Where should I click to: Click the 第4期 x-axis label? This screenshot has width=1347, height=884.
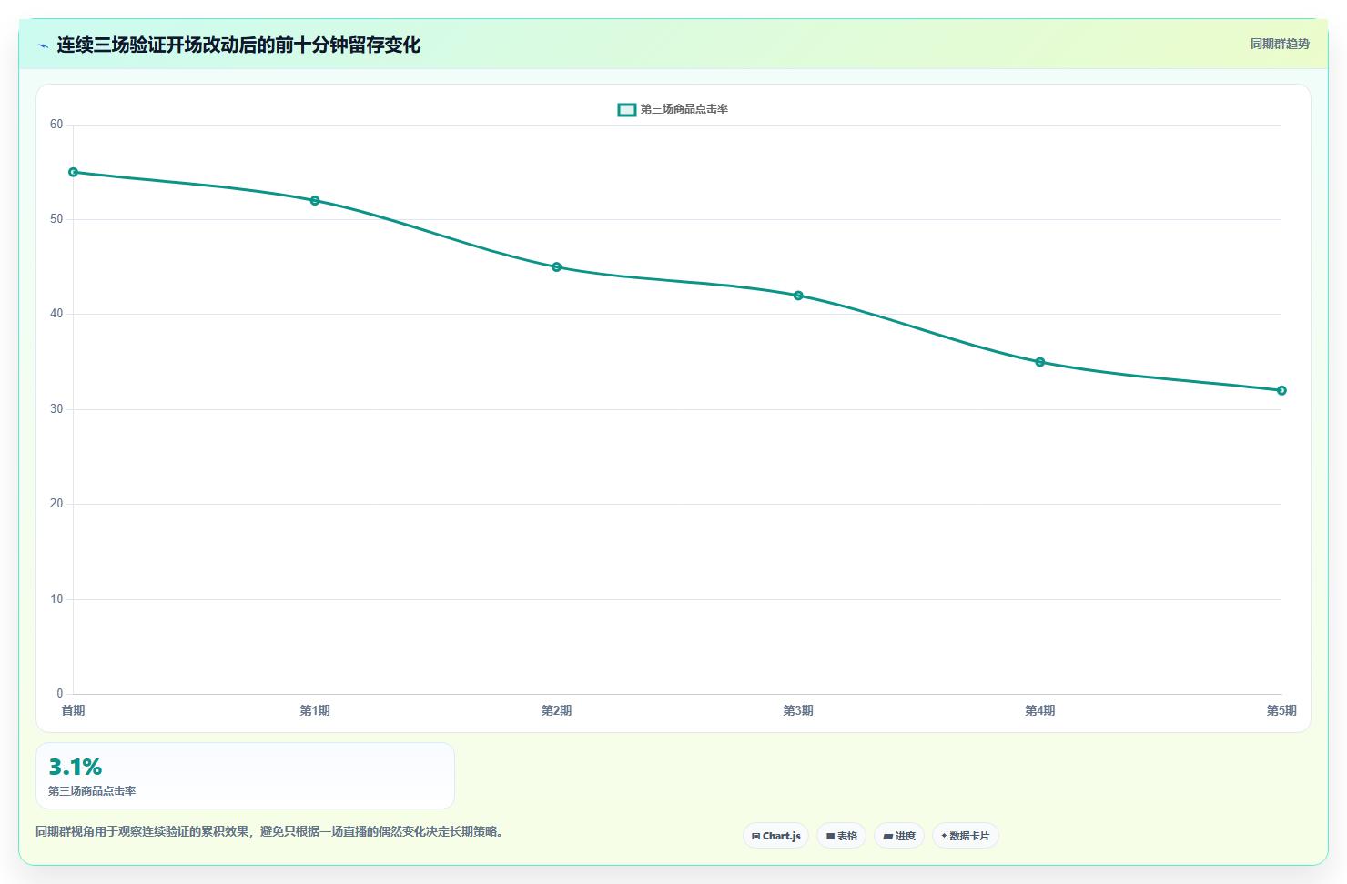1040,710
